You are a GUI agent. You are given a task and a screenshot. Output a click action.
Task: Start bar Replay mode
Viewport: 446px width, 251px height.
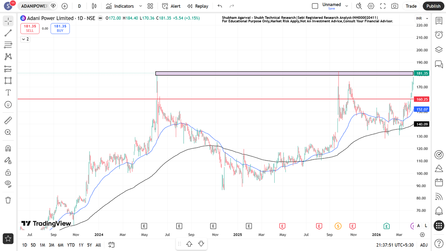[198, 6]
